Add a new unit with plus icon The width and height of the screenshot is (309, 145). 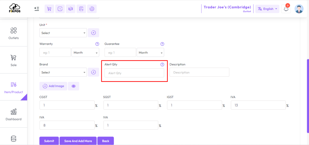[x=94, y=33]
